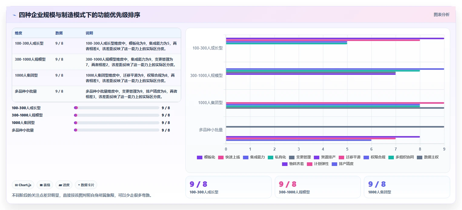Screen dimensions: 462x210
Task: Click the 维度 column header
Action: pyautogui.click(x=18, y=33)
